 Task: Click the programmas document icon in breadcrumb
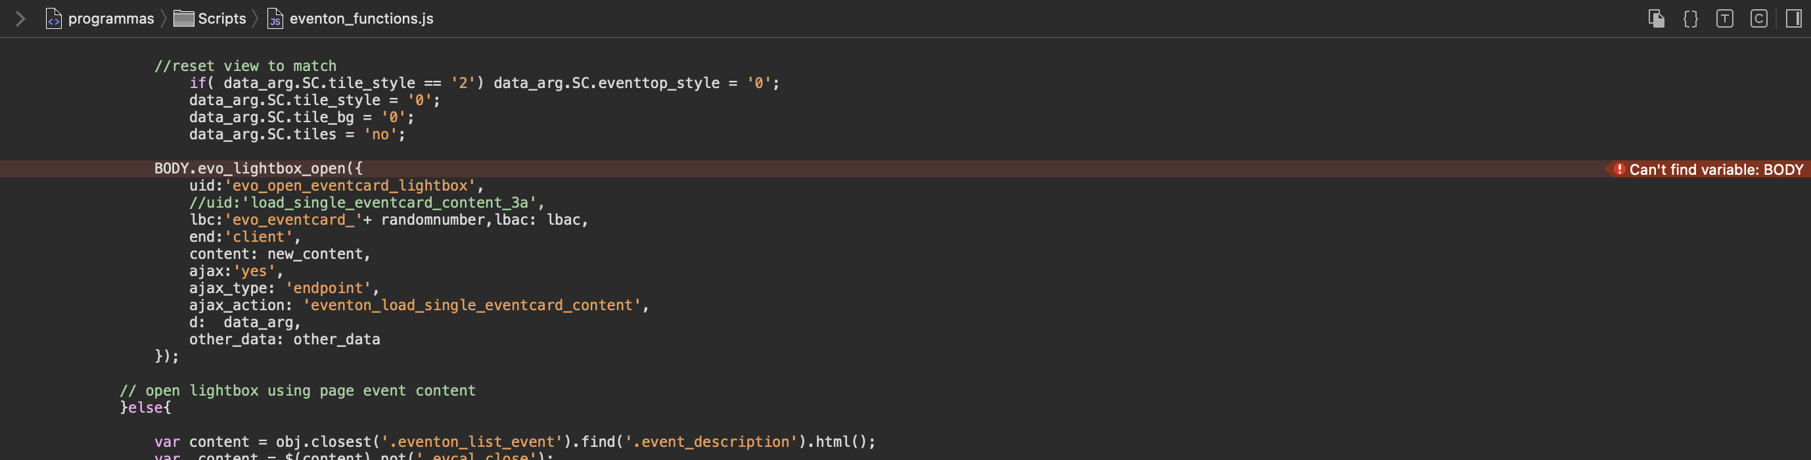(x=53, y=18)
